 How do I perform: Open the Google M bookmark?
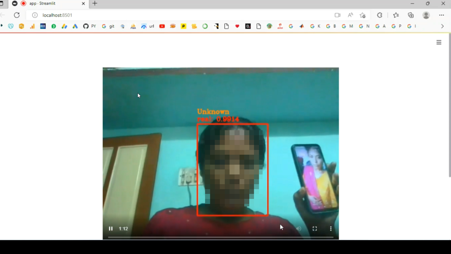347,26
